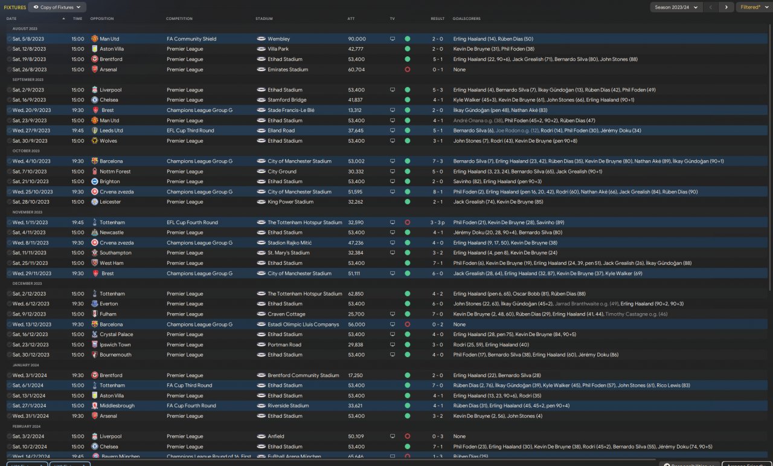
Task: Click attendance 62,850 for Tottenham fixture
Action: (x=356, y=294)
